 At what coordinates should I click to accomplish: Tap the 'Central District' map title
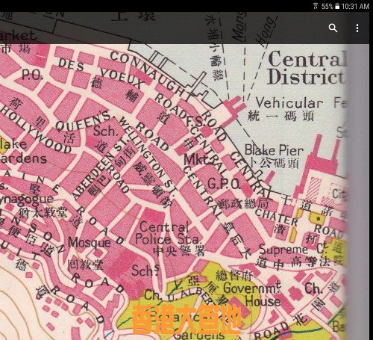pos(307,68)
